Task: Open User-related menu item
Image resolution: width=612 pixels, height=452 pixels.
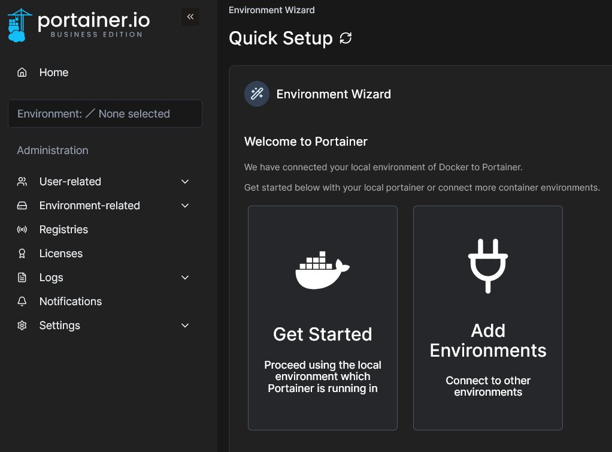Action: pyautogui.click(x=70, y=181)
